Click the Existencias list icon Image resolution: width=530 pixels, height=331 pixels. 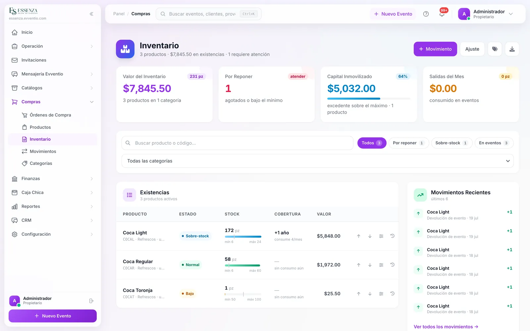130,195
